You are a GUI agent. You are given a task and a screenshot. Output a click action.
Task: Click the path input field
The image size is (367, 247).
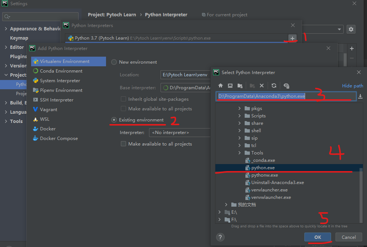tap(286, 96)
